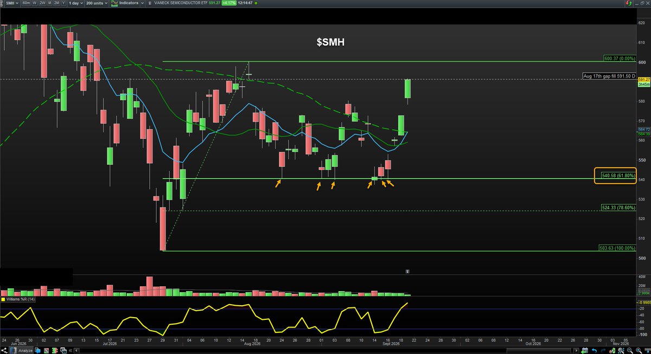This screenshot has width=651, height=354.
Task: Select the Y yearly timeframe
Action: (63, 3)
